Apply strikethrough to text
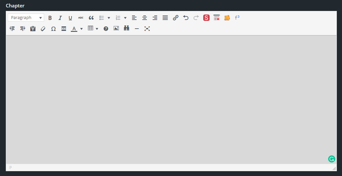The image size is (342, 176). [81, 18]
